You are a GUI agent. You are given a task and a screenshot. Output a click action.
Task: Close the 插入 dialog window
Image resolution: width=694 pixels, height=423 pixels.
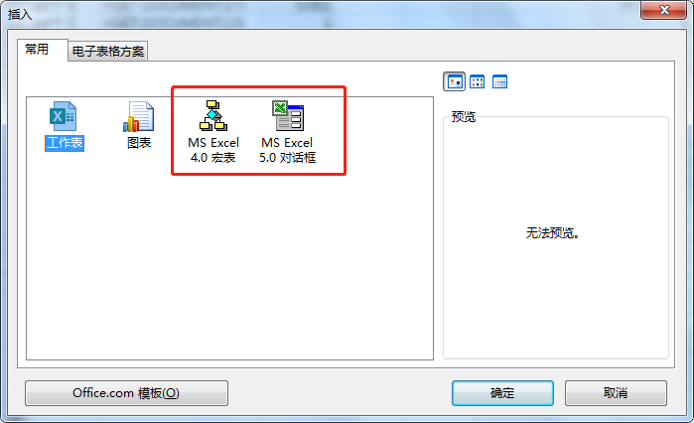tap(663, 10)
